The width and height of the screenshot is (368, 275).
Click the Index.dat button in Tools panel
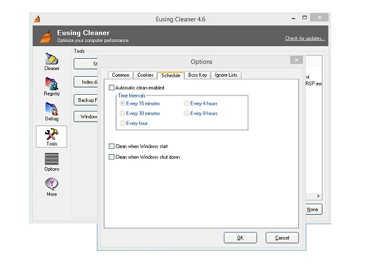pos(86,82)
